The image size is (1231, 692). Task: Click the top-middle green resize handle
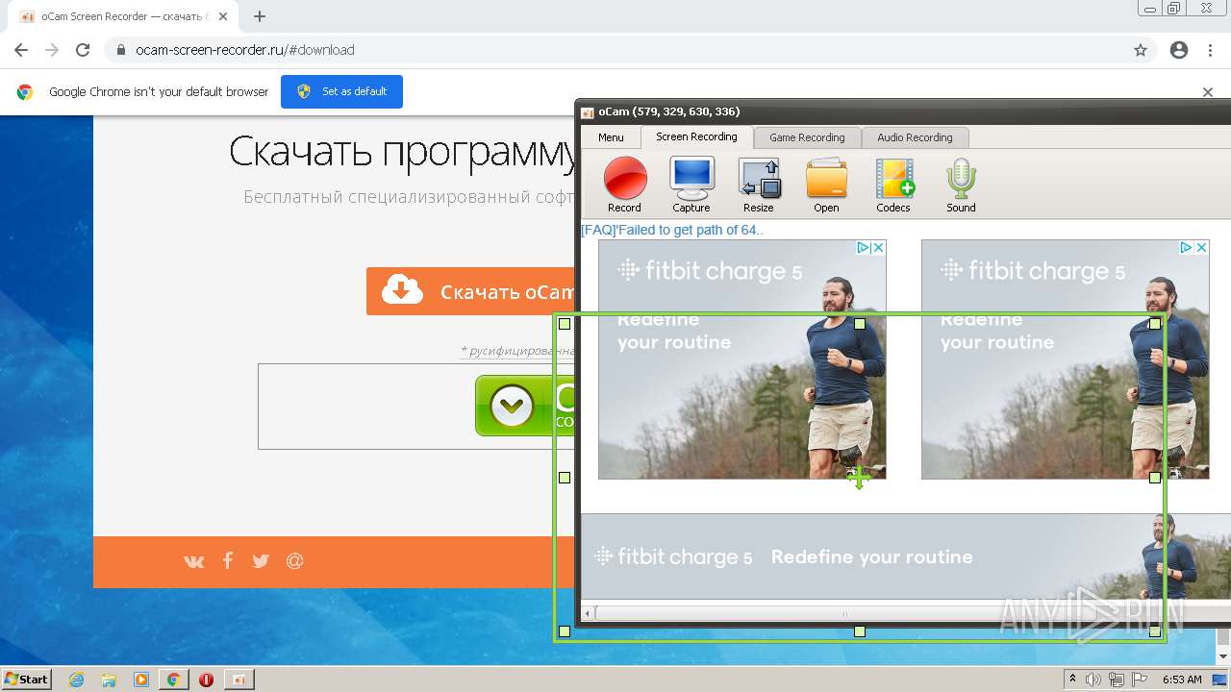(x=860, y=324)
